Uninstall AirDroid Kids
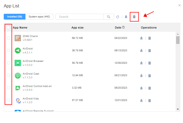The image size is (183, 123). (x=150, y=101)
